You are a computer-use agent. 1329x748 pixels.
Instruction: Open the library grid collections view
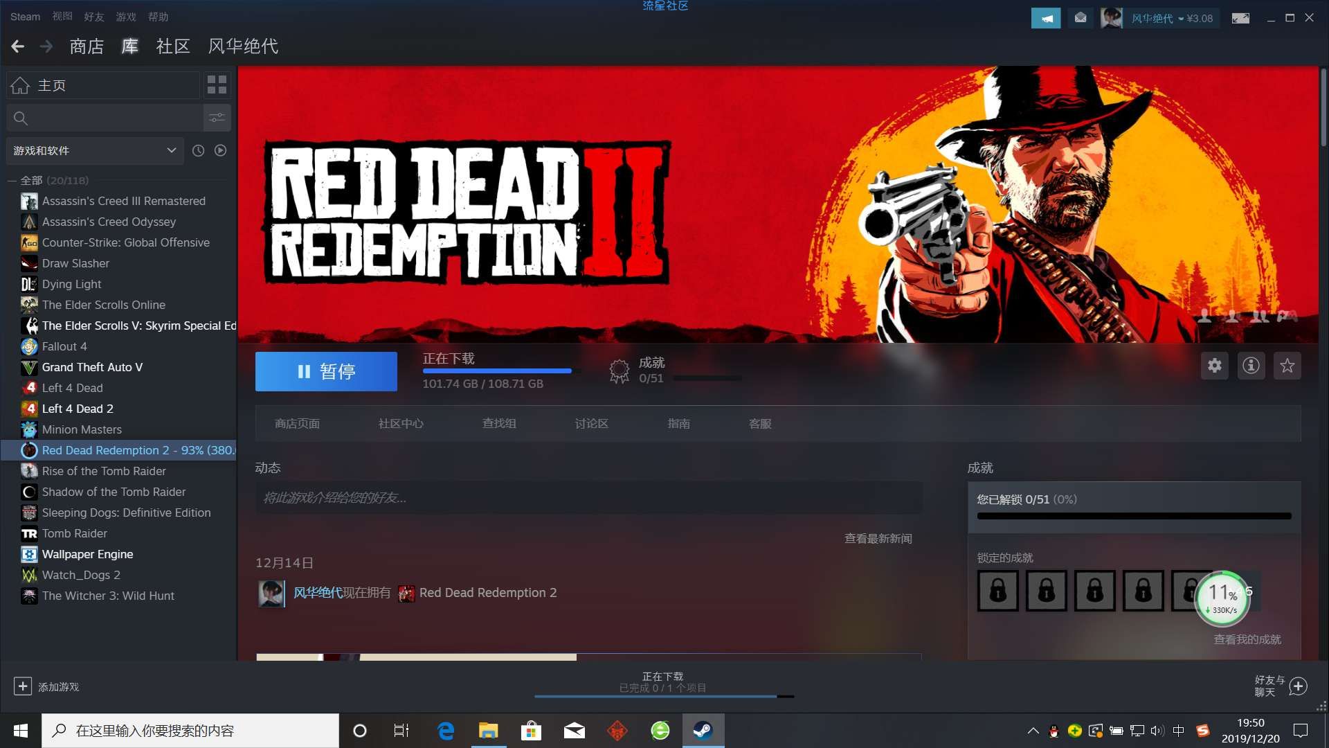217,84
